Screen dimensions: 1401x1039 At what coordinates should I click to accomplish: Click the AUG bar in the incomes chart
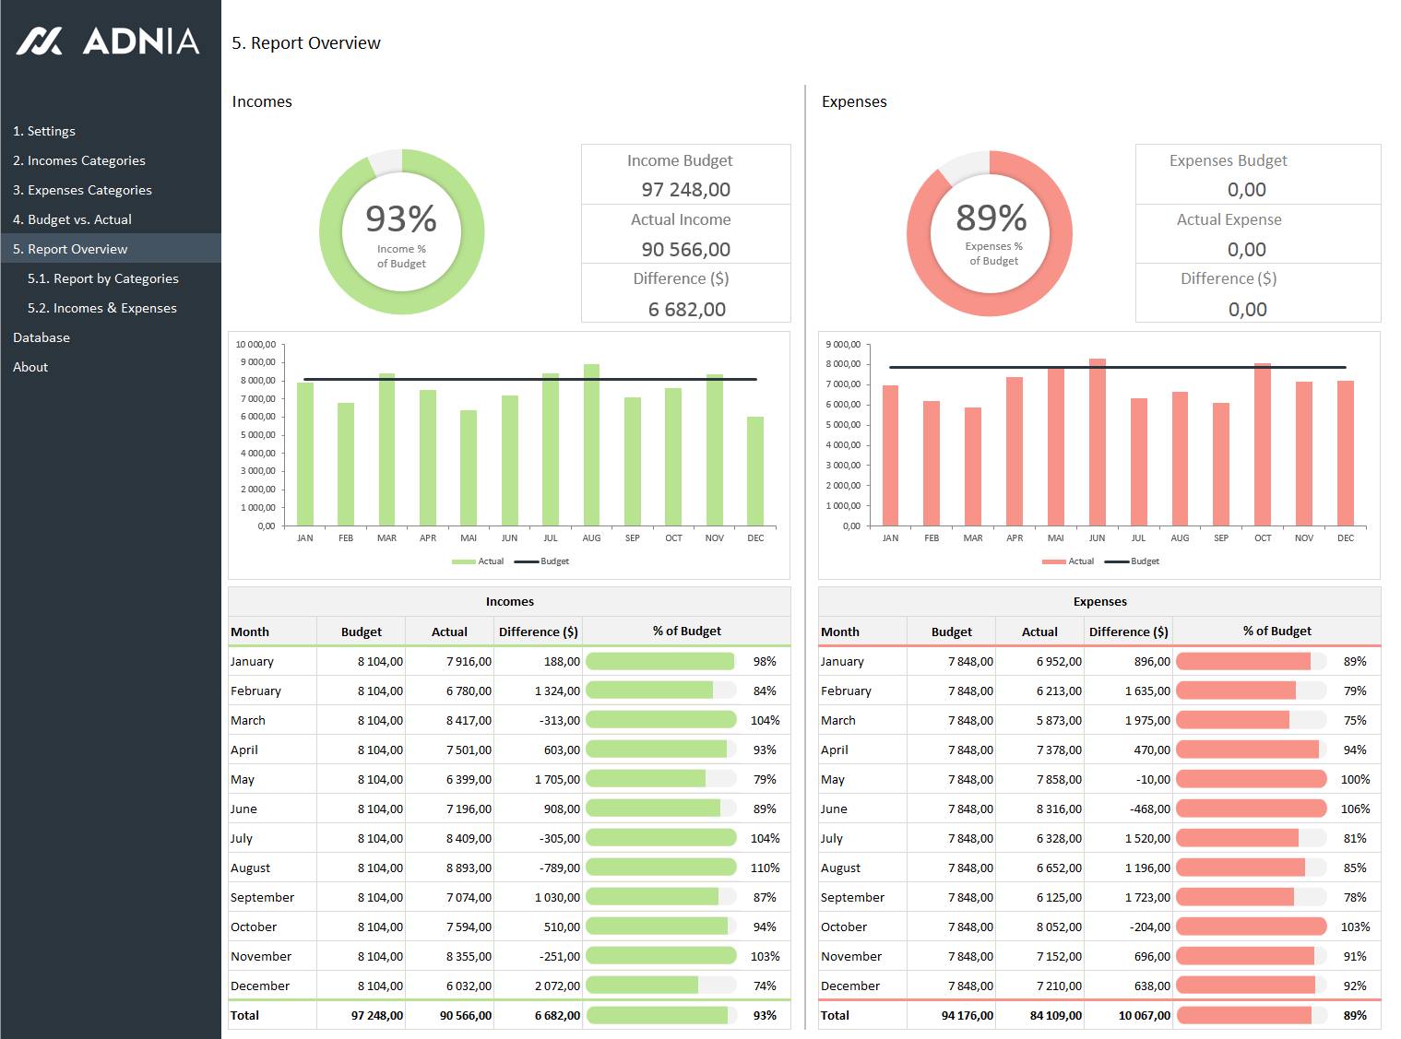tap(591, 445)
